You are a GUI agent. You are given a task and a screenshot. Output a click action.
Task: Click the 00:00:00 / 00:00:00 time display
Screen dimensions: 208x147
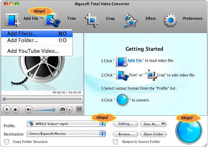[67, 92]
